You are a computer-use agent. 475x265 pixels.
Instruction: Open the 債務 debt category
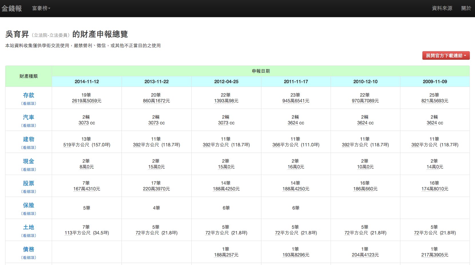[28, 249]
